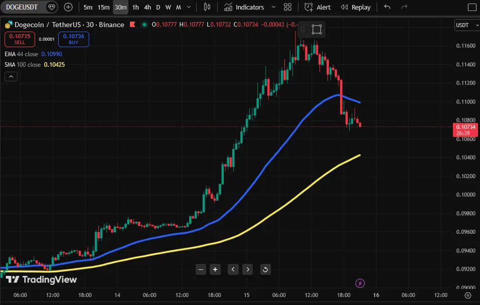The height and width of the screenshot is (305, 480).
Task: Undo the last chart action
Action: (x=387, y=7)
